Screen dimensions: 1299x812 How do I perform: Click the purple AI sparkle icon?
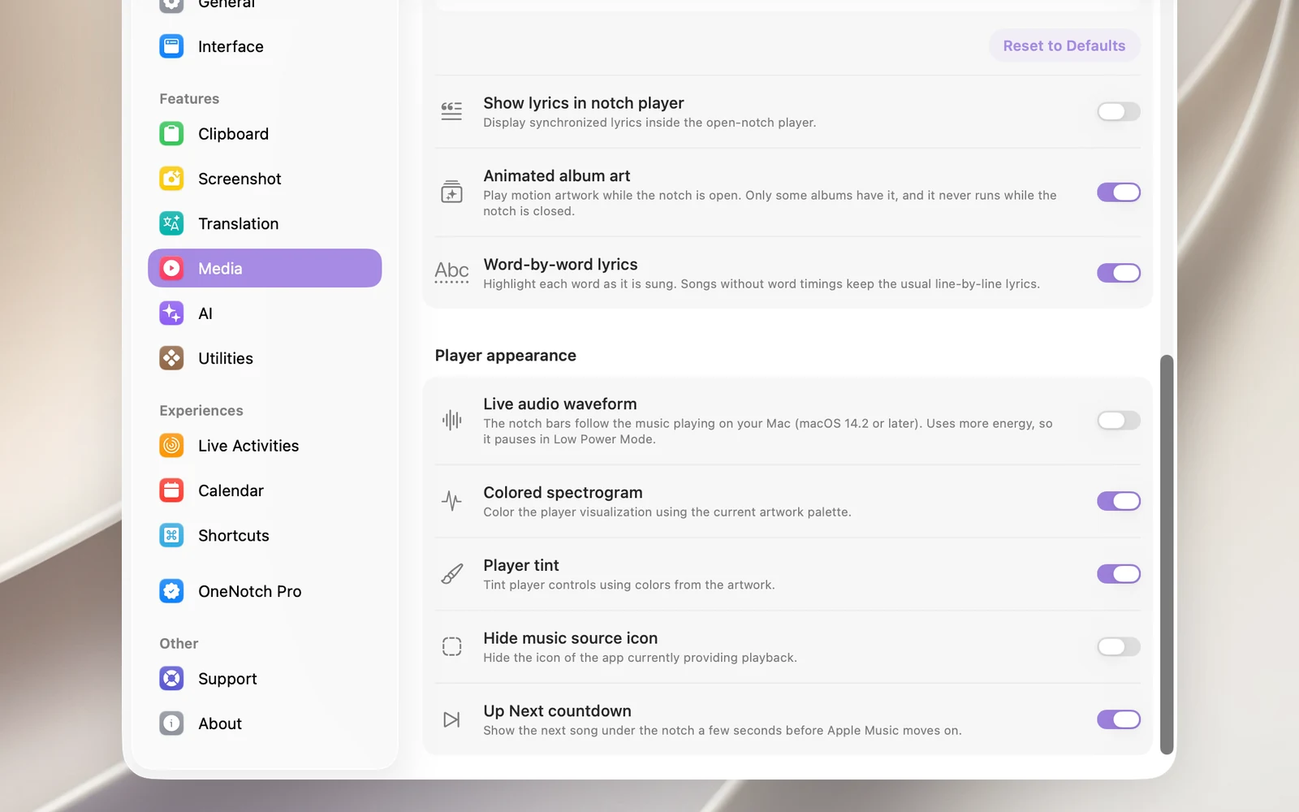pyautogui.click(x=171, y=313)
